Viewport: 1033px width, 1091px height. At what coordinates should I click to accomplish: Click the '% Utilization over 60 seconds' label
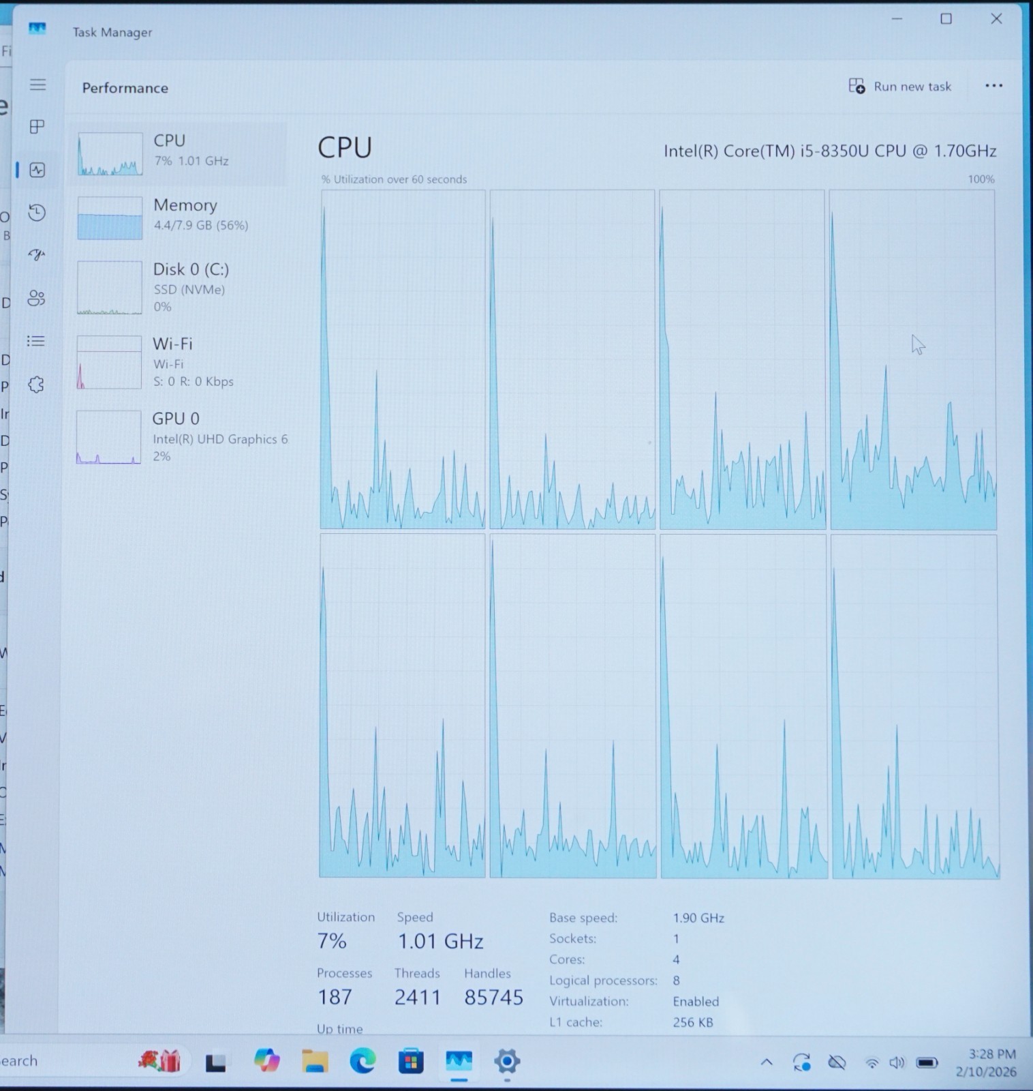click(394, 179)
